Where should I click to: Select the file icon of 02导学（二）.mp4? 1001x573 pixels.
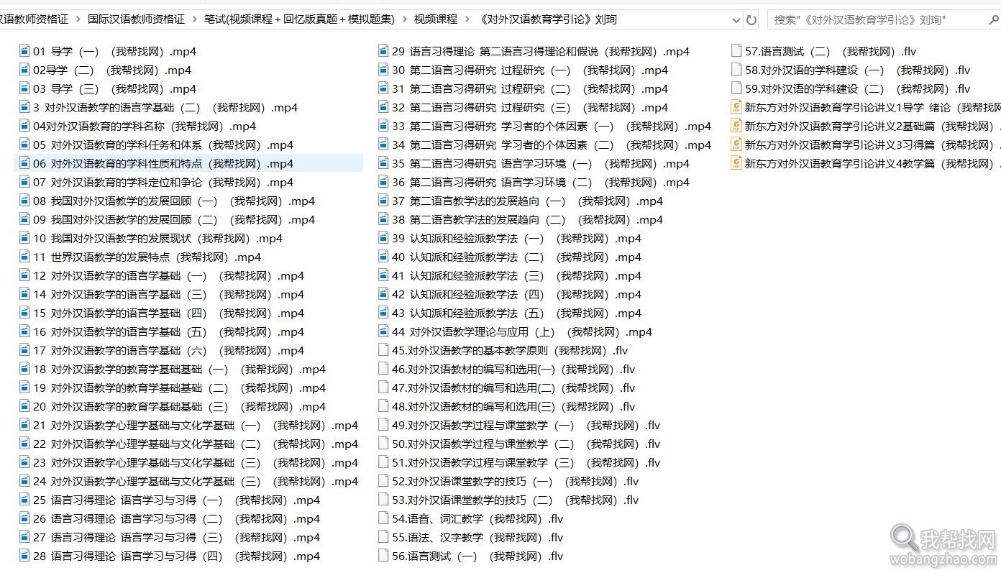coord(24,70)
